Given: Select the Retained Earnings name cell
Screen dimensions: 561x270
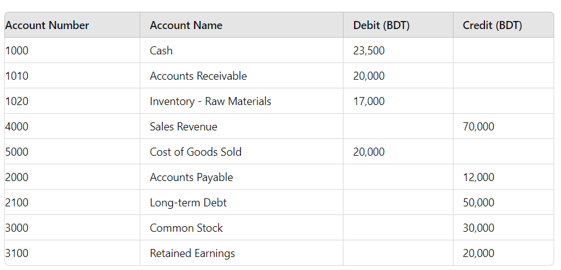Looking at the screenshot, I should pyautogui.click(x=192, y=253).
